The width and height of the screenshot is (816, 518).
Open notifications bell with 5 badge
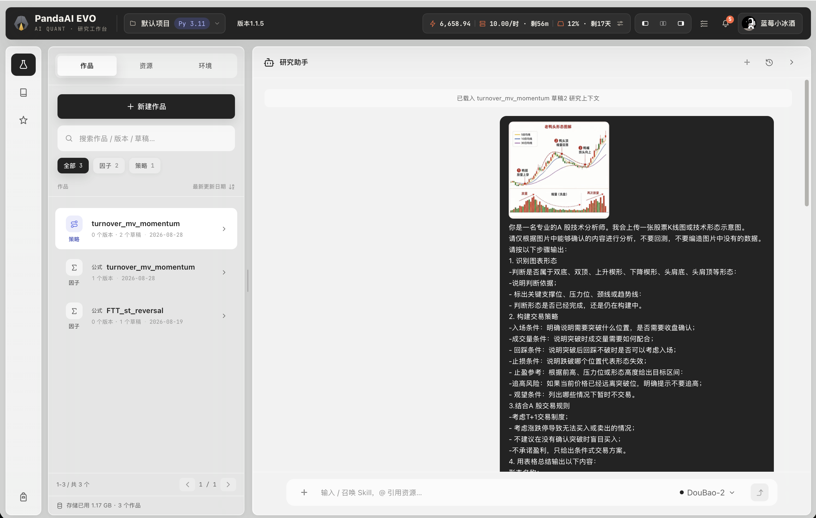point(726,23)
